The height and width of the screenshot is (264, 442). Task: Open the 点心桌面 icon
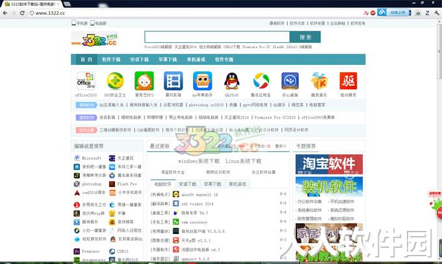pyautogui.click(x=290, y=81)
